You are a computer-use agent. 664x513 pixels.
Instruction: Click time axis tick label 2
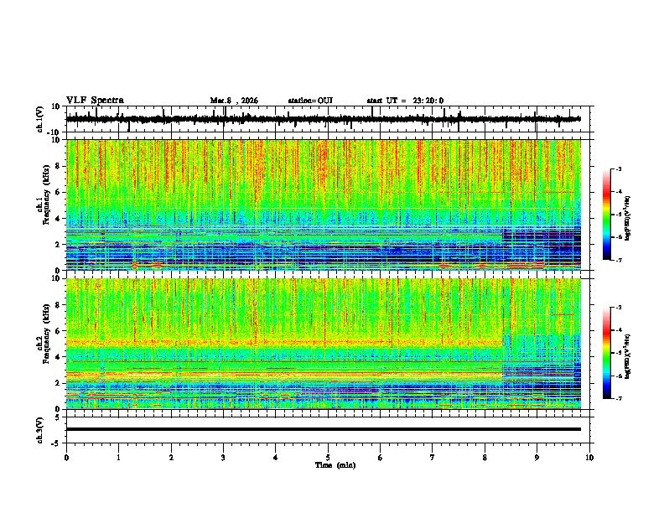(171, 458)
